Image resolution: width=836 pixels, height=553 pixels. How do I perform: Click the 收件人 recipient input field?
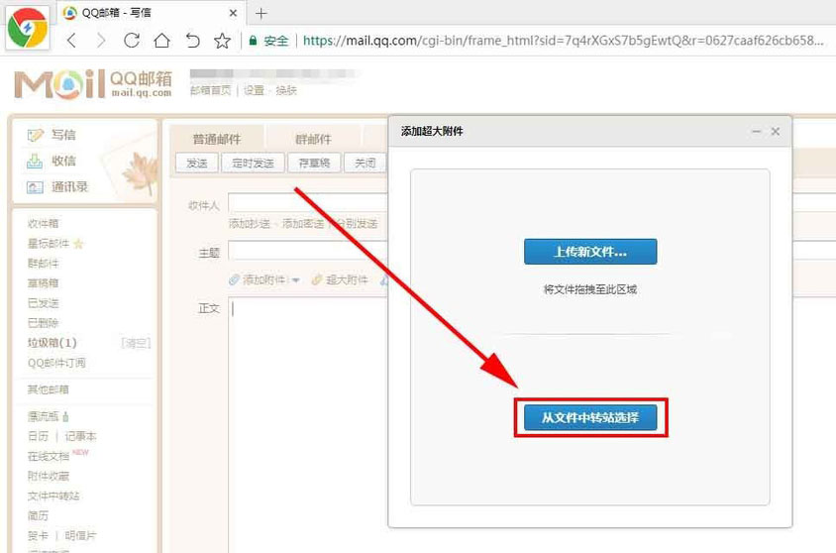point(308,204)
